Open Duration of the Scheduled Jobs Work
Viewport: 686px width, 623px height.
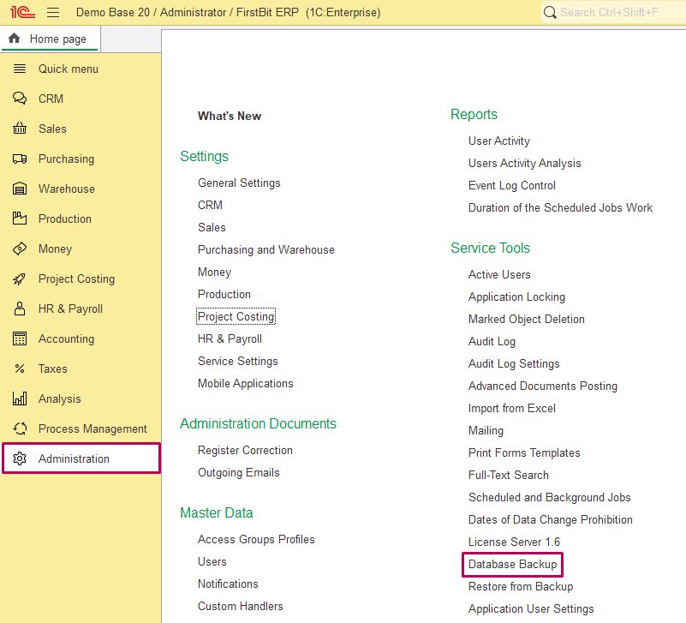pos(560,207)
